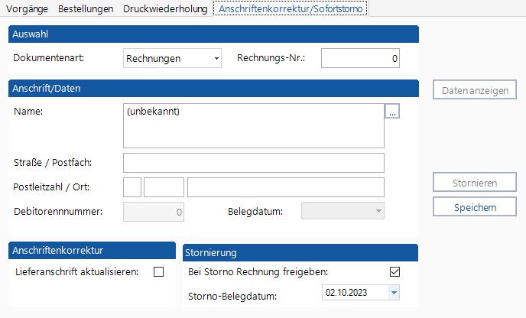The image size is (526, 318).
Task: Select the country code box before Postleitzahl
Action: pos(132,187)
